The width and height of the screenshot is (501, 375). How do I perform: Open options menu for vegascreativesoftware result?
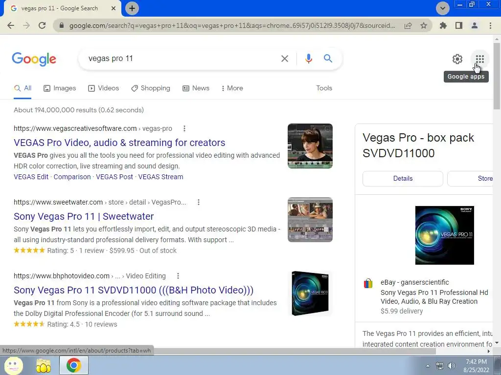point(184,128)
